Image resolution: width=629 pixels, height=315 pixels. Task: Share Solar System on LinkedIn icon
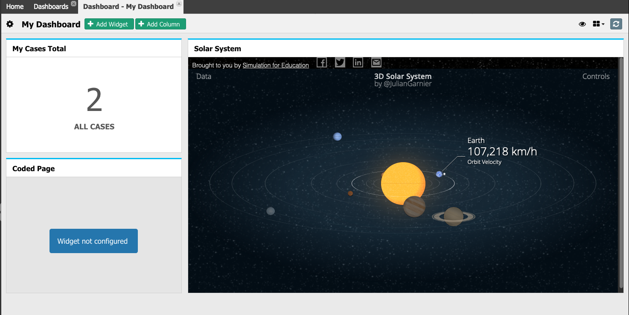coord(358,63)
